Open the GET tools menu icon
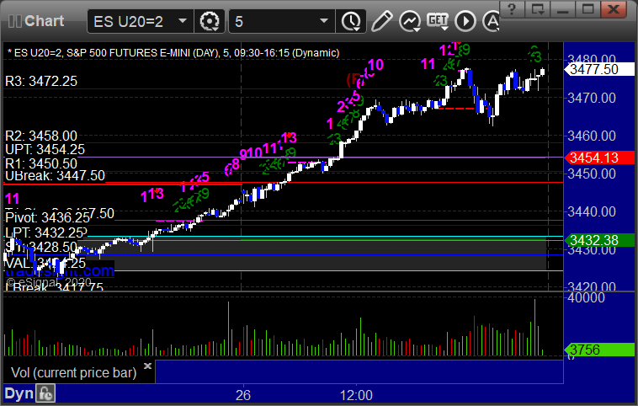 coord(438,21)
